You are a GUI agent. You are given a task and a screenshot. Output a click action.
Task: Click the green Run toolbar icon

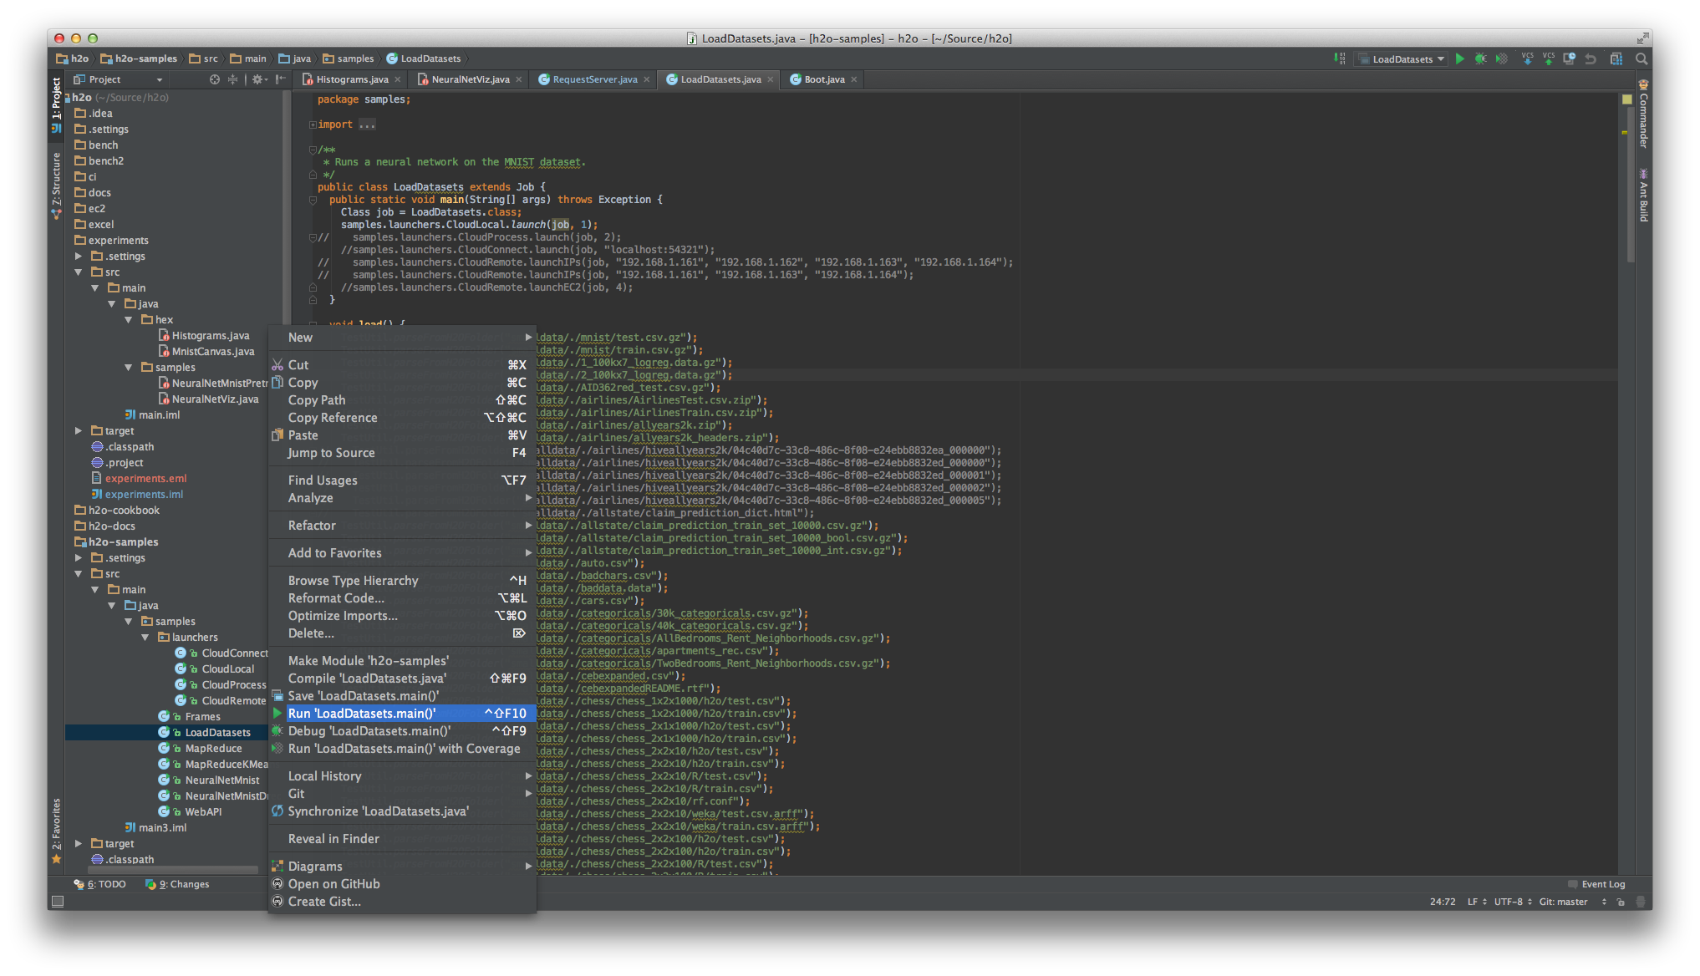1459,59
